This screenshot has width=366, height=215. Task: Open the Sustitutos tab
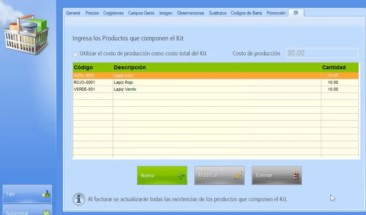(218, 13)
